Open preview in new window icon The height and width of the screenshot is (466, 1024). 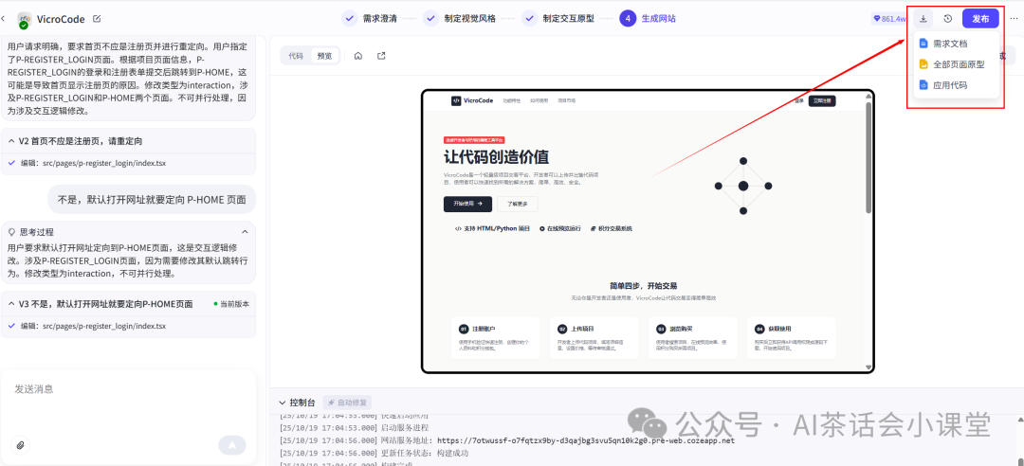click(381, 56)
